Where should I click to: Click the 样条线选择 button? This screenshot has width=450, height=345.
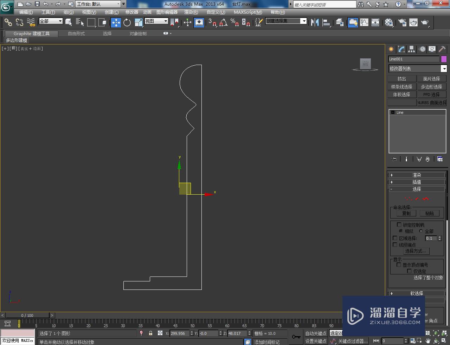point(402,87)
